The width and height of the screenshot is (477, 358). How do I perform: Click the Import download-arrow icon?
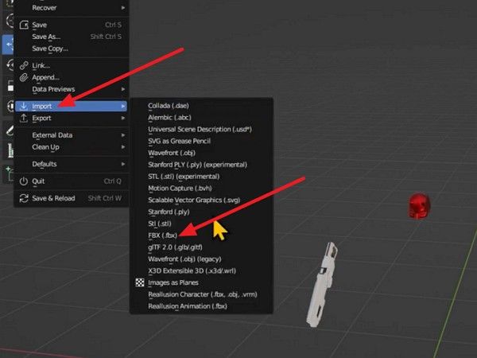[x=24, y=107]
